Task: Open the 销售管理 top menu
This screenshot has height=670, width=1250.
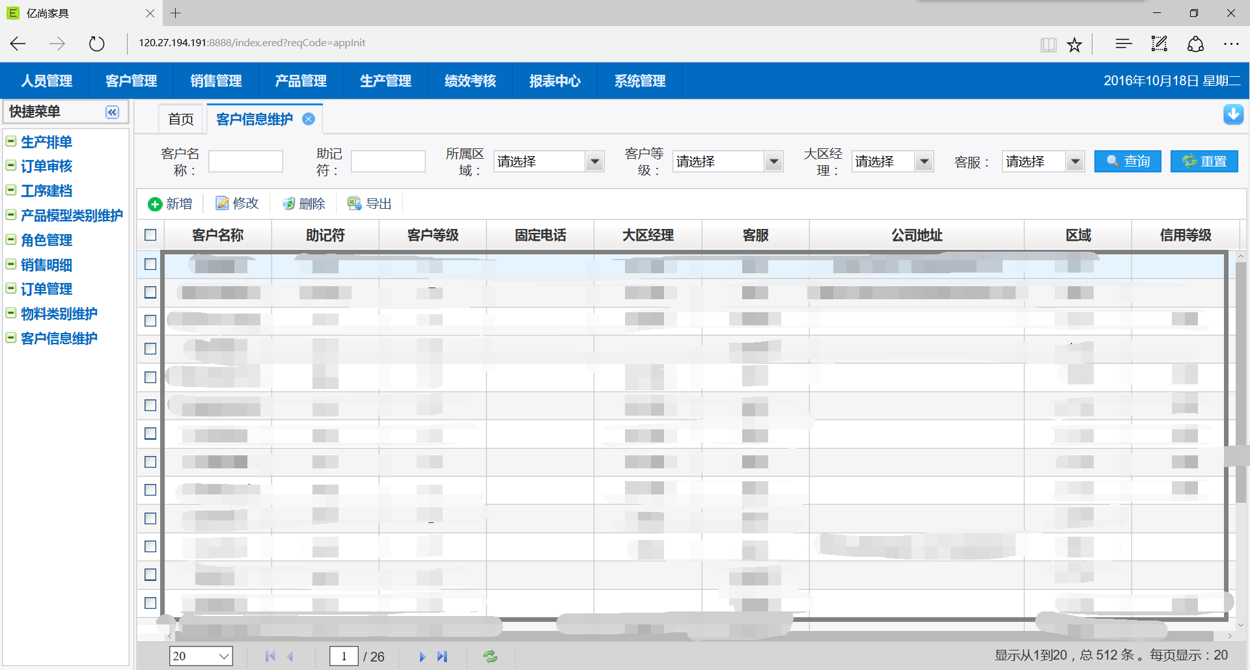Action: click(x=215, y=81)
